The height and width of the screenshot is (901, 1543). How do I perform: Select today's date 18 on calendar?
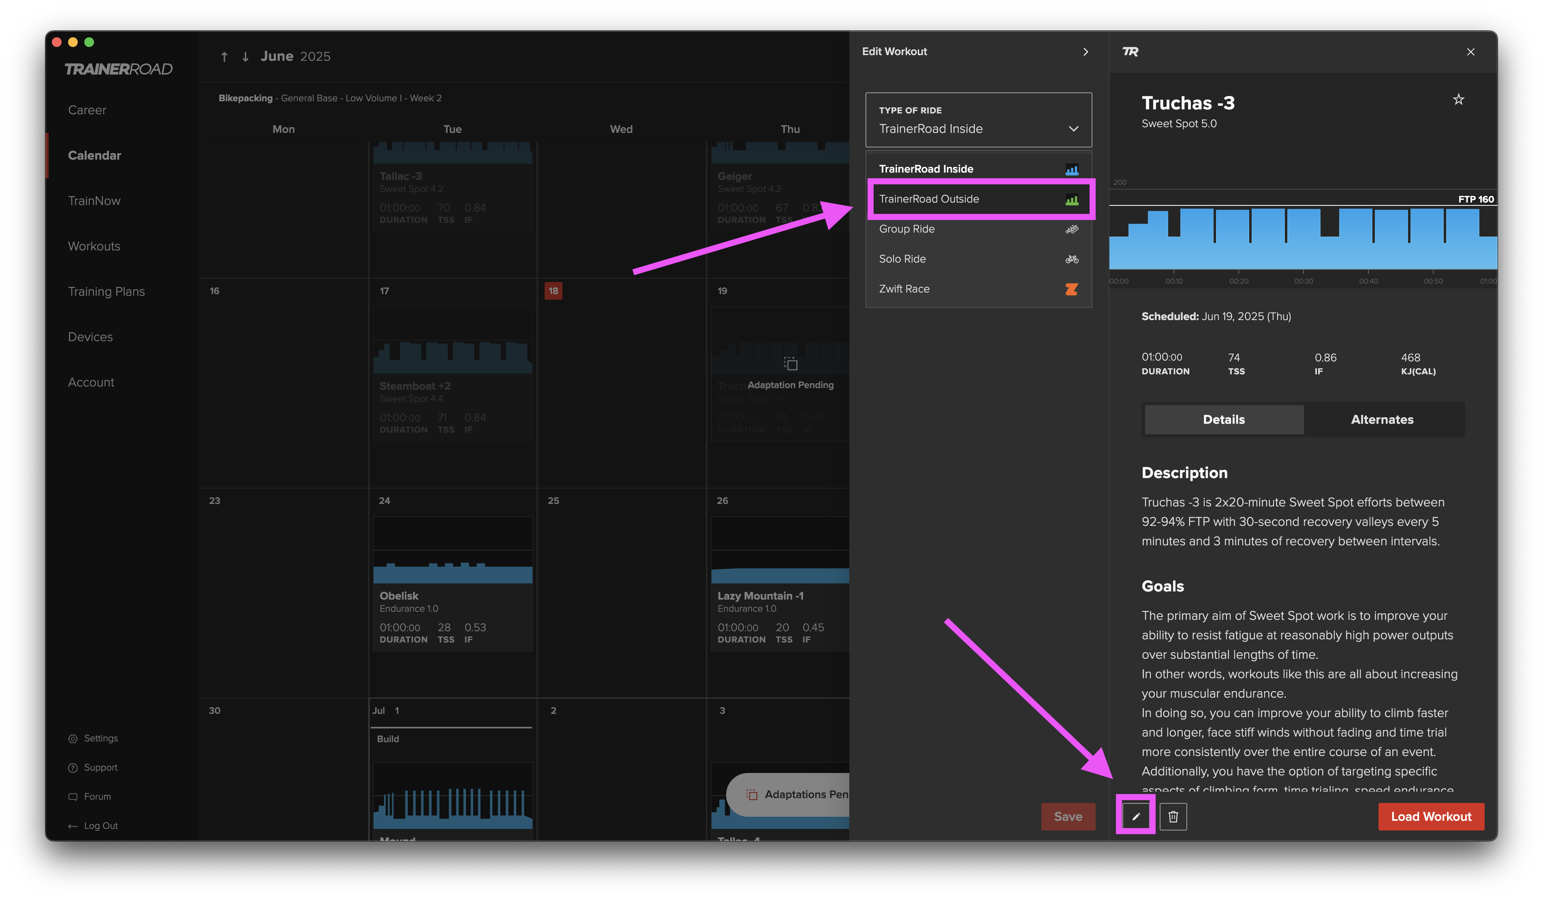click(x=553, y=291)
